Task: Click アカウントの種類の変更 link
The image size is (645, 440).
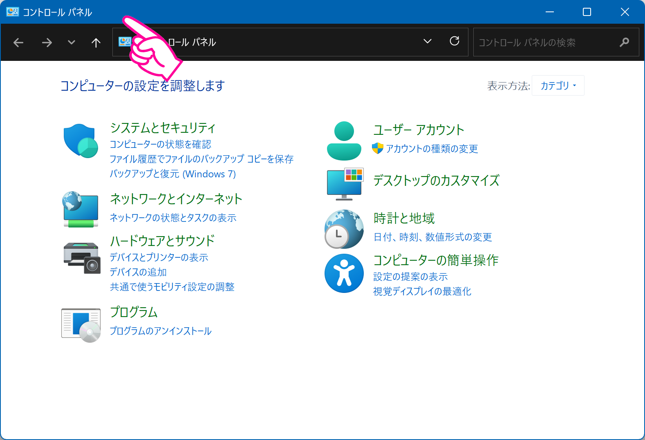Action: 432,149
